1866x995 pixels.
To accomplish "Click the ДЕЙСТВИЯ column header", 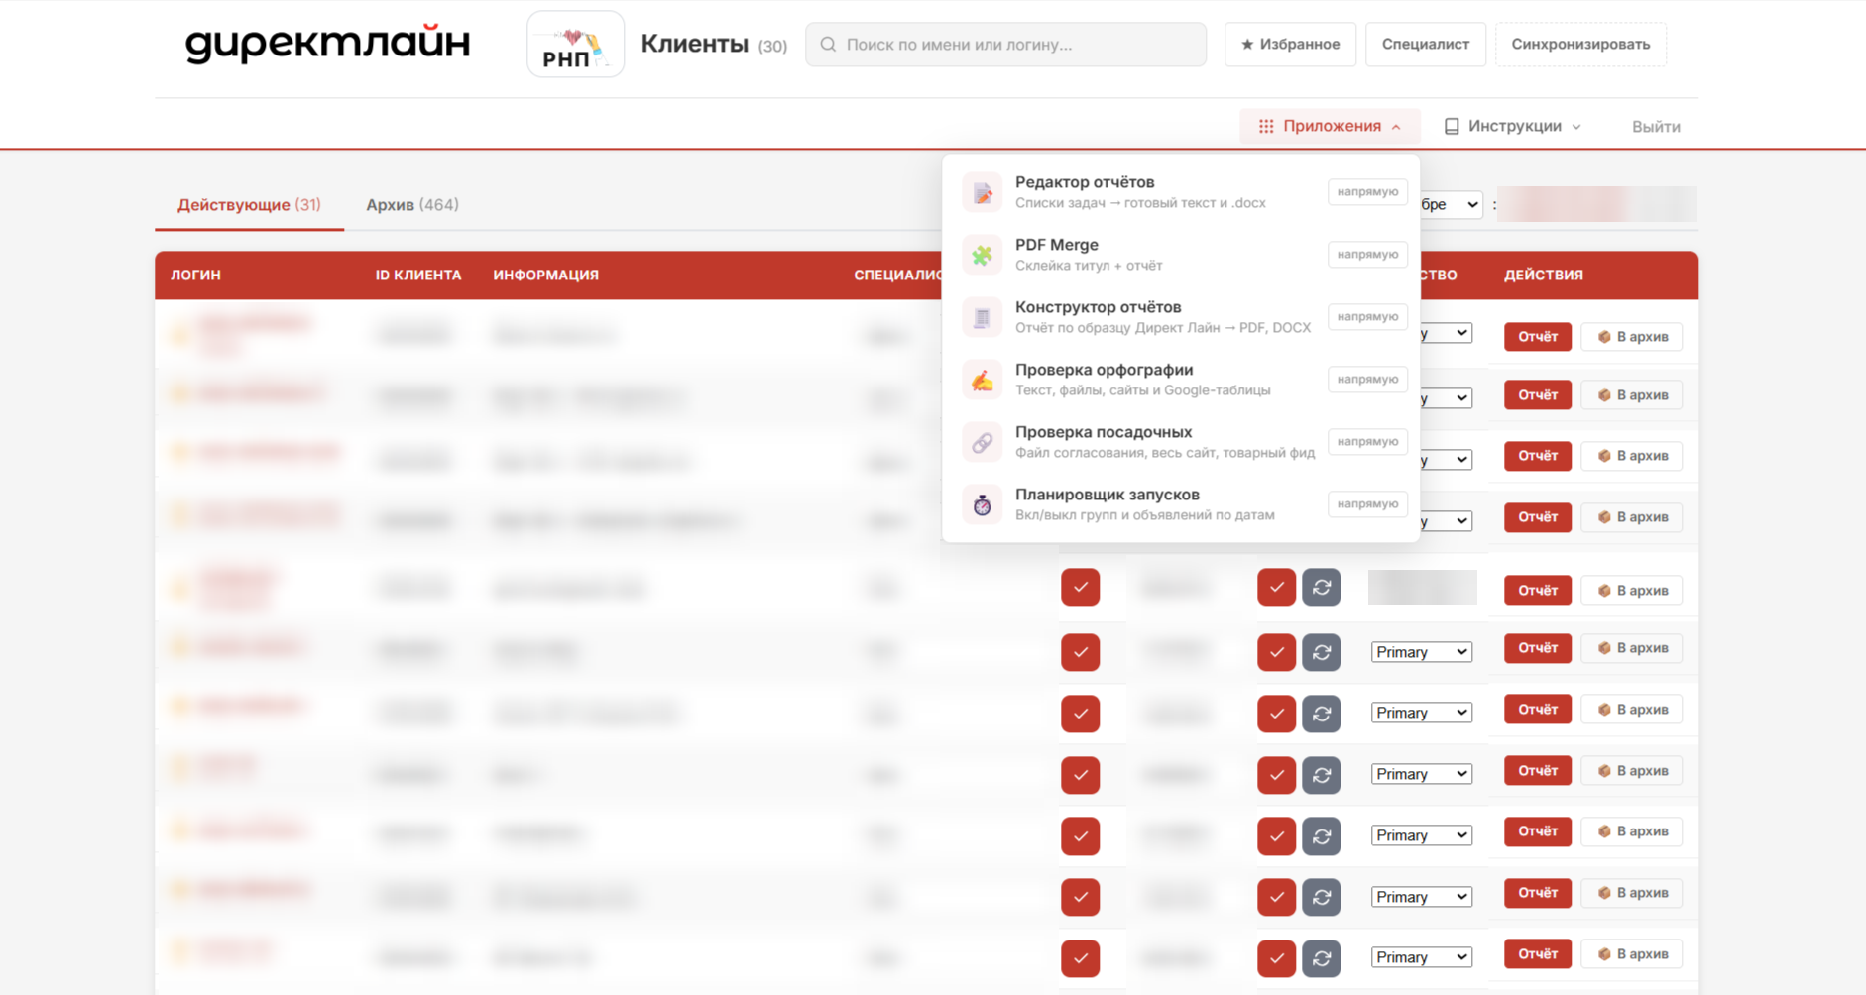I will [1544, 276].
